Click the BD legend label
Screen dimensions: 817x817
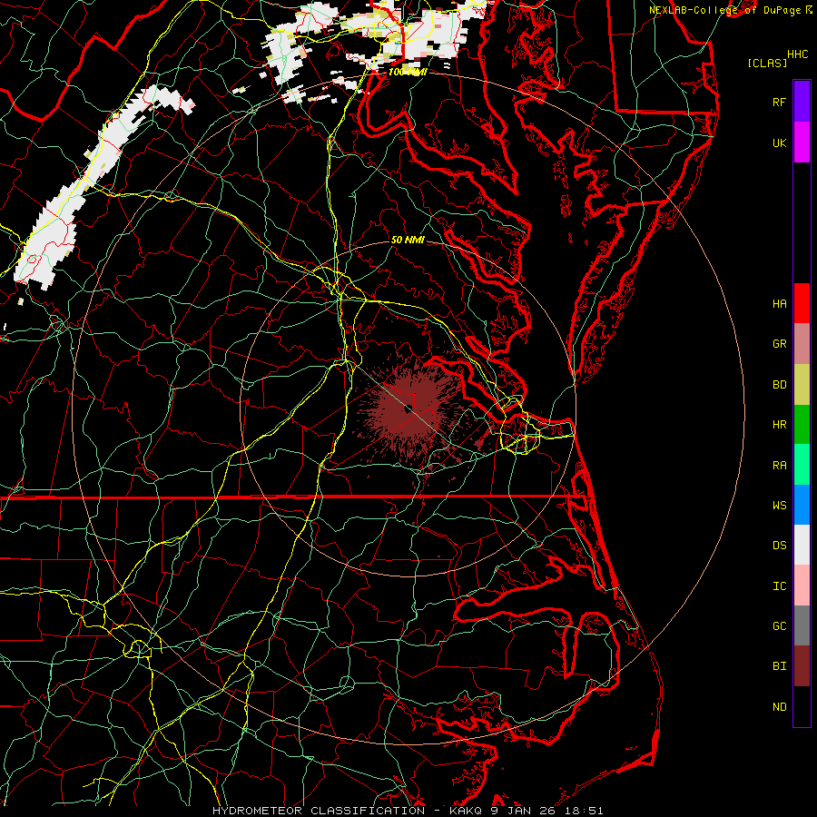[x=779, y=385]
